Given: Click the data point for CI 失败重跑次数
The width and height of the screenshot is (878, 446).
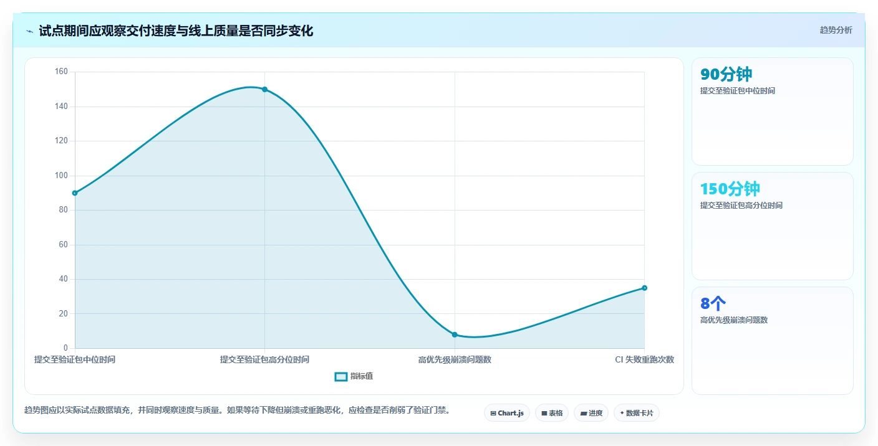Looking at the screenshot, I should 644,288.
